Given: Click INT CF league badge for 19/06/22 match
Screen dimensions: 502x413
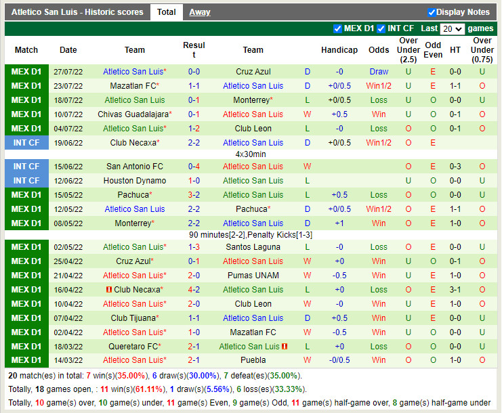Looking at the screenshot, I should pos(26,143).
